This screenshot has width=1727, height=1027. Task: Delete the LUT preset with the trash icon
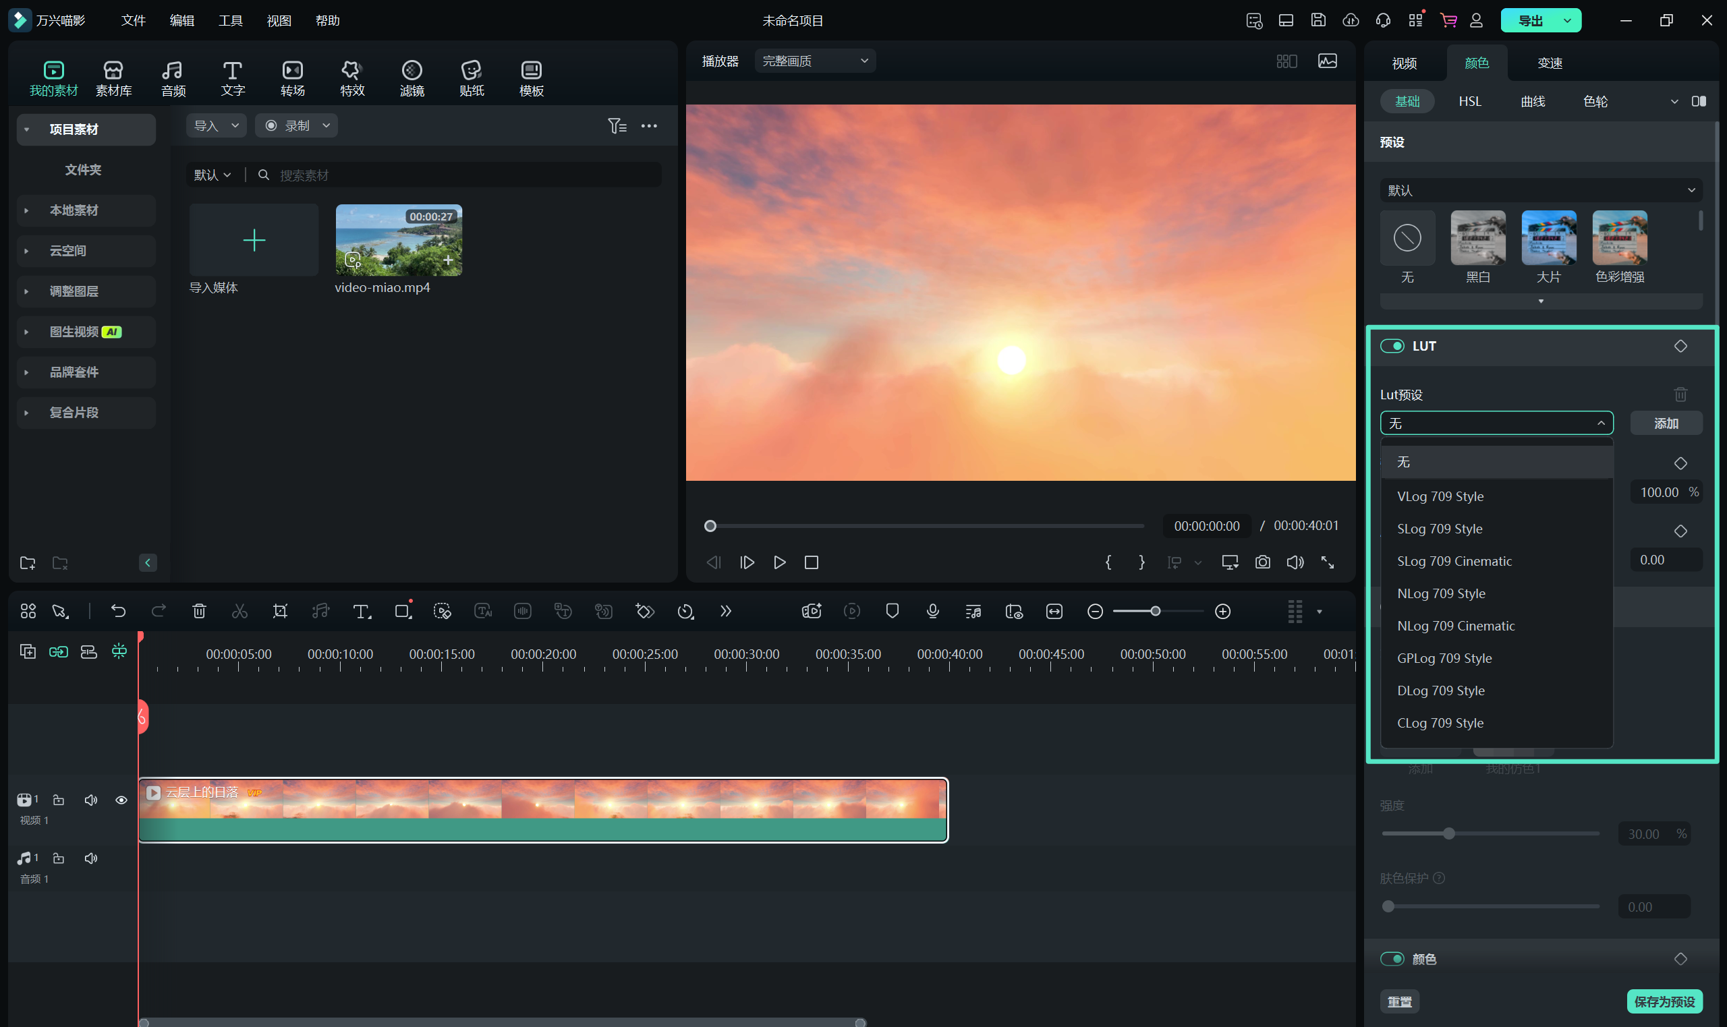(x=1680, y=394)
